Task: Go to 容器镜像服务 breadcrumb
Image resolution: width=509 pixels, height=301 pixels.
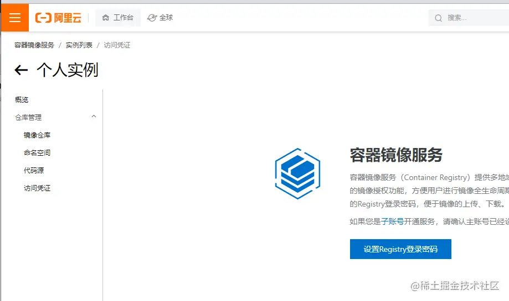Action: 34,45
